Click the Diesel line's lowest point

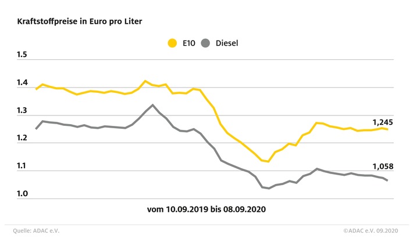tap(269, 188)
